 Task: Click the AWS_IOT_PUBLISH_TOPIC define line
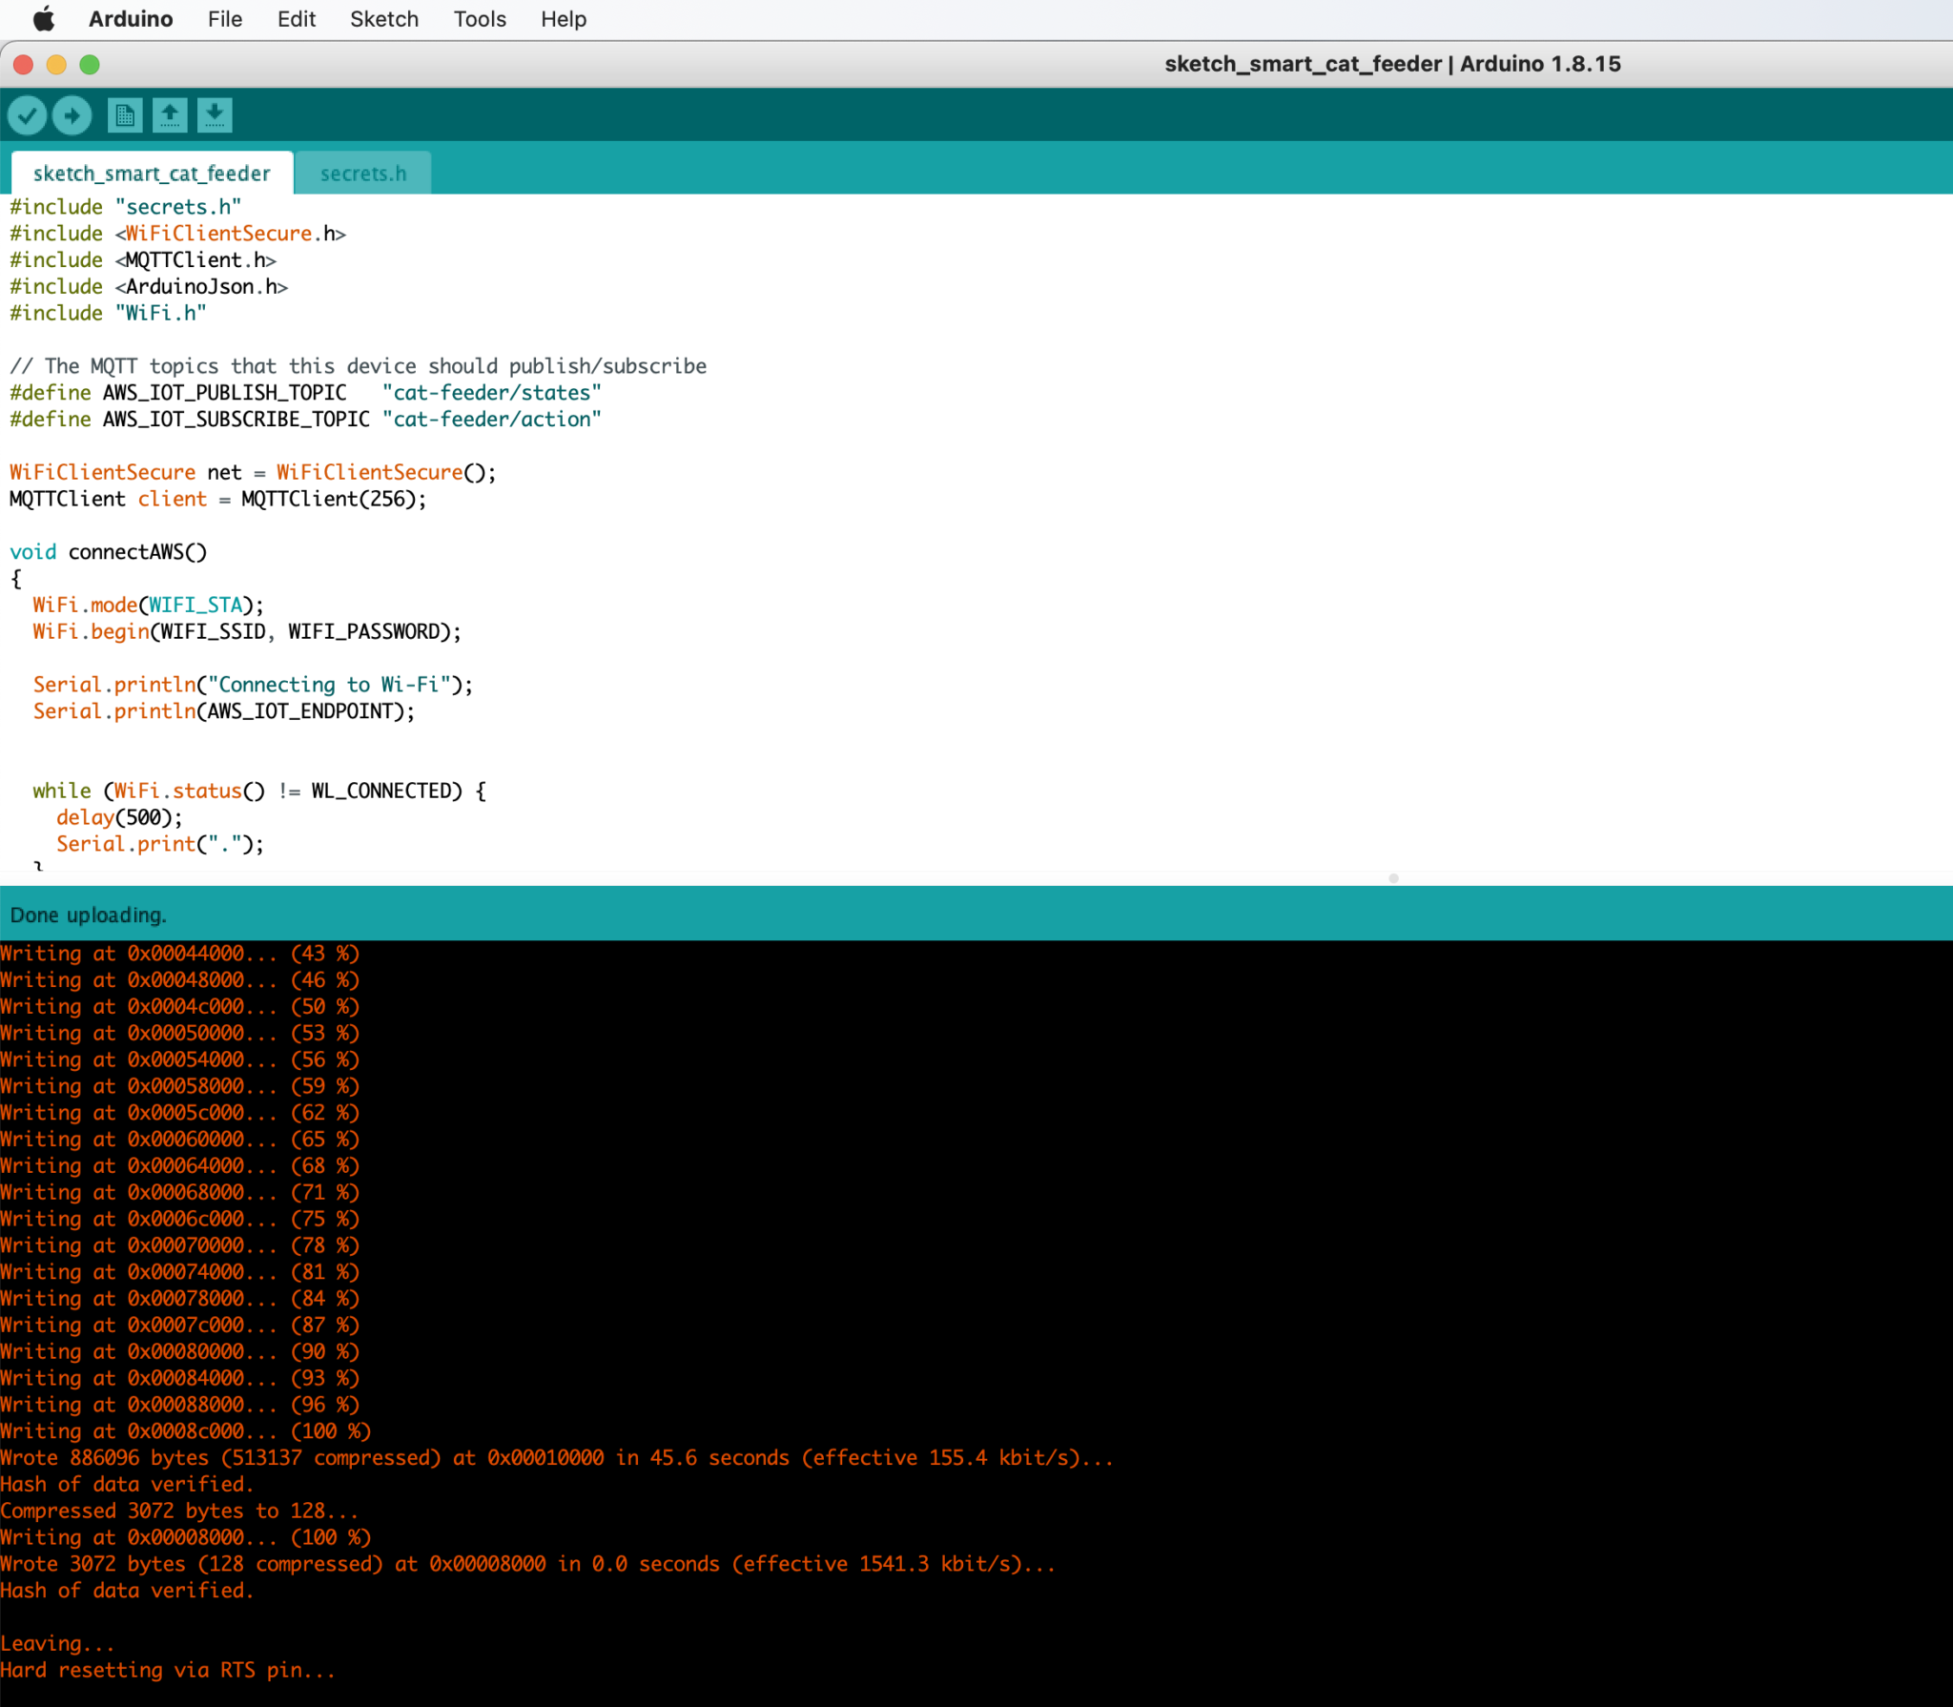306,393
